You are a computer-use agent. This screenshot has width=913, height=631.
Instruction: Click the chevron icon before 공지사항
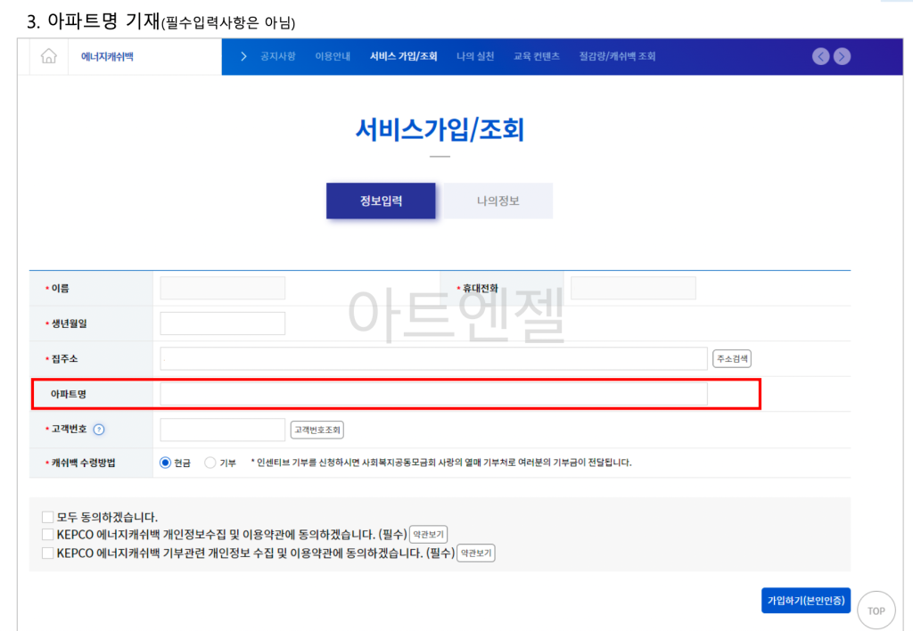click(x=243, y=54)
